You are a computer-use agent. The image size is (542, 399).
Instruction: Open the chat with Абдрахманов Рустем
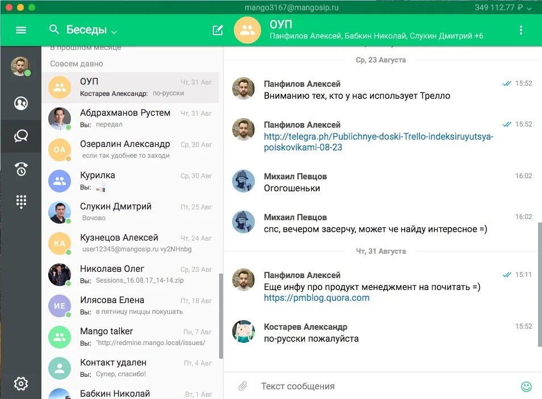[x=131, y=119]
